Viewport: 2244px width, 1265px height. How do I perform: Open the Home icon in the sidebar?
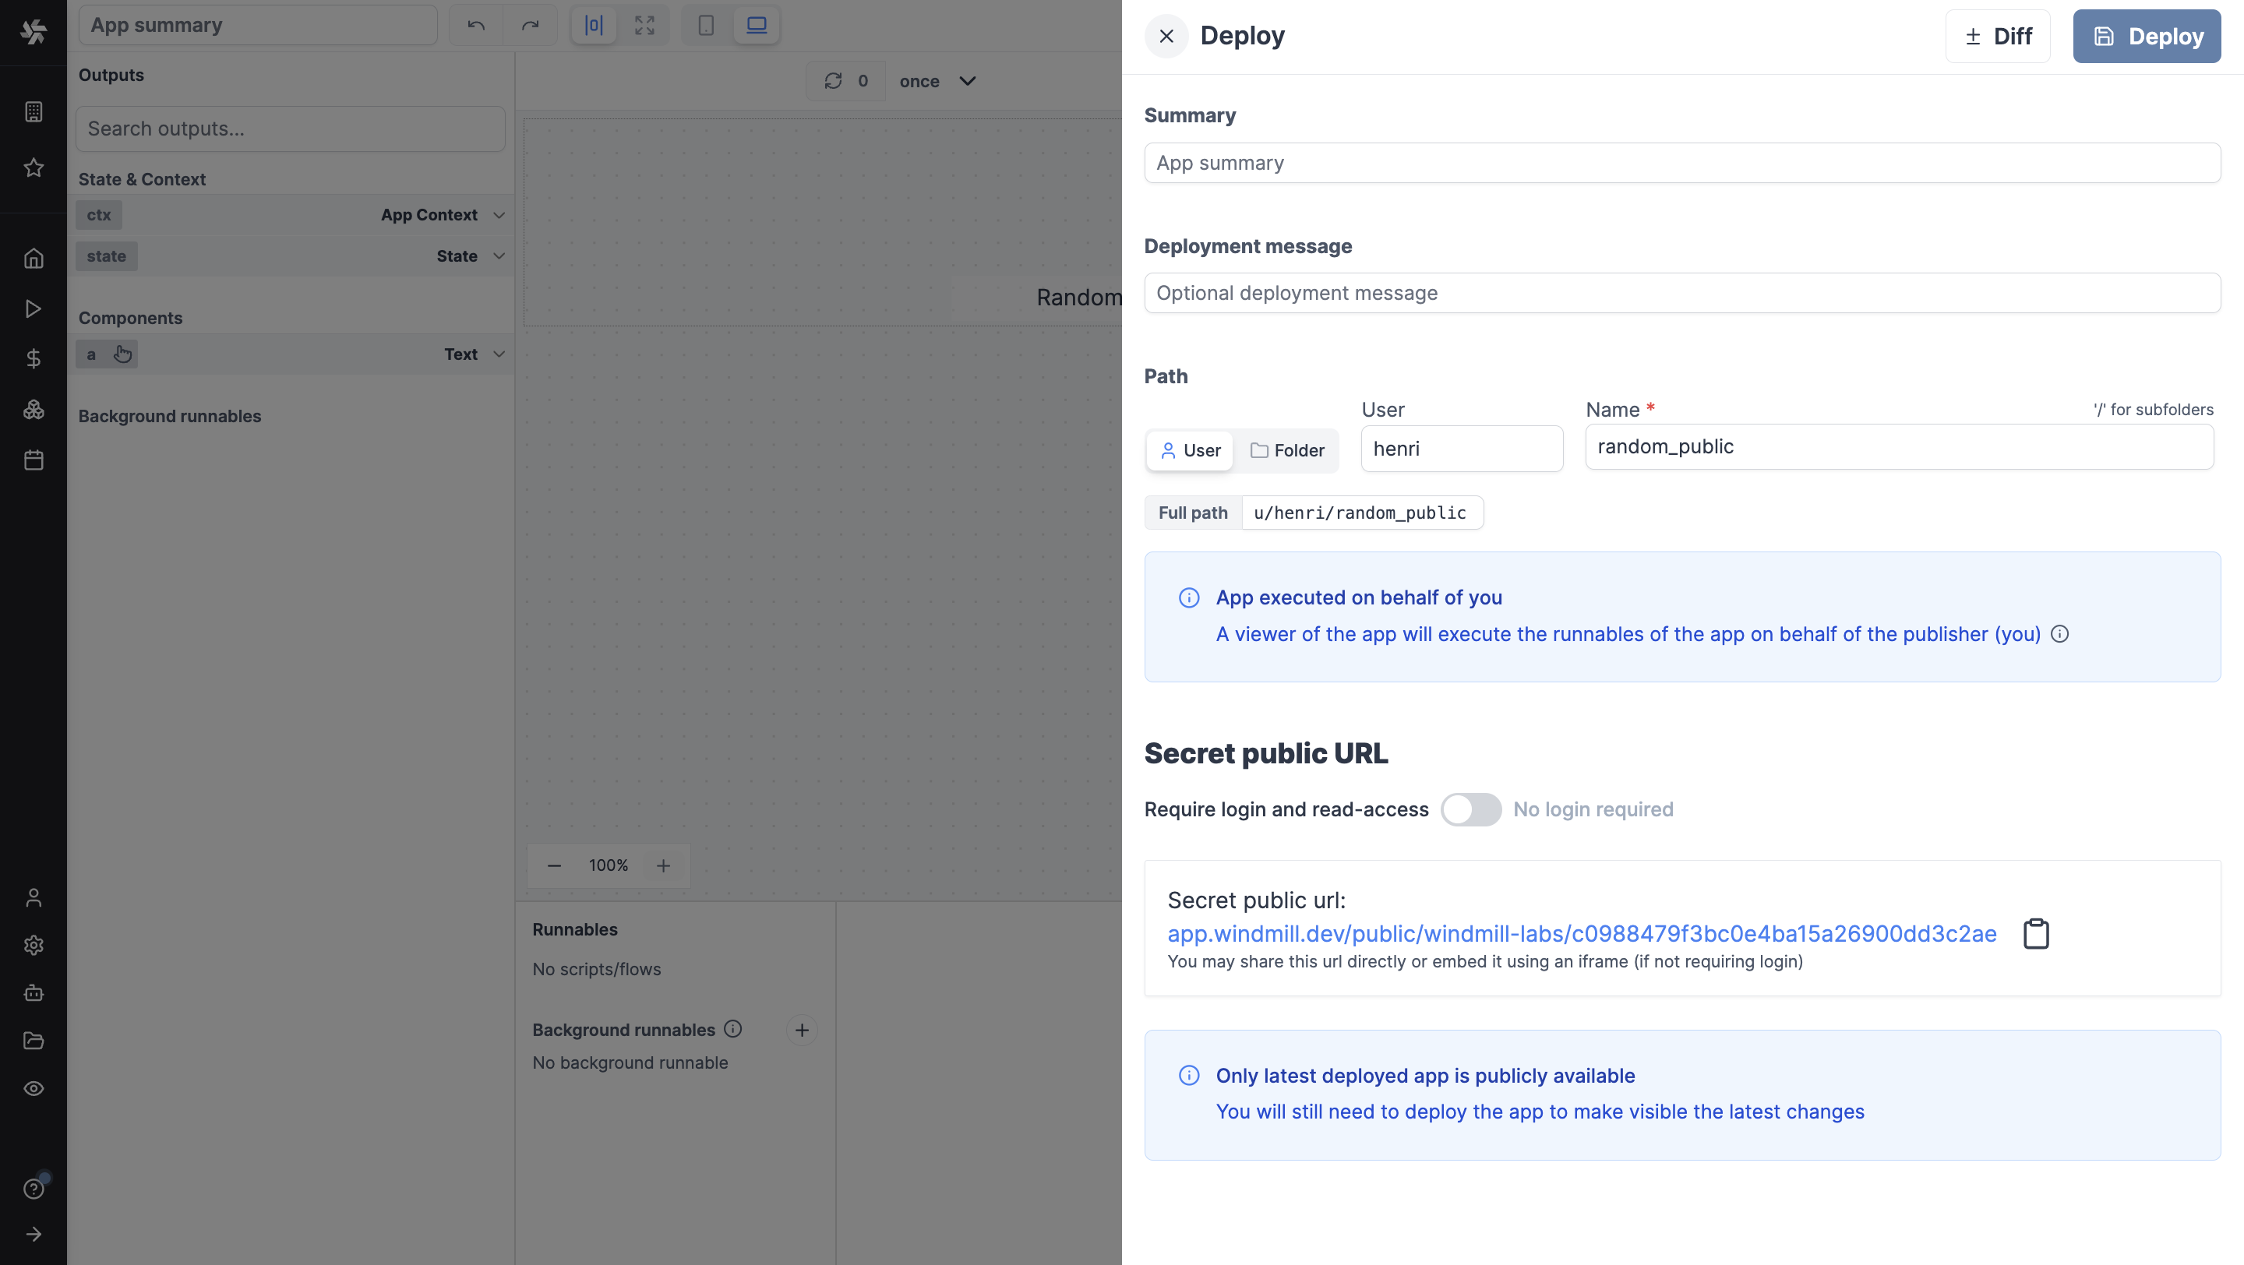click(x=33, y=259)
